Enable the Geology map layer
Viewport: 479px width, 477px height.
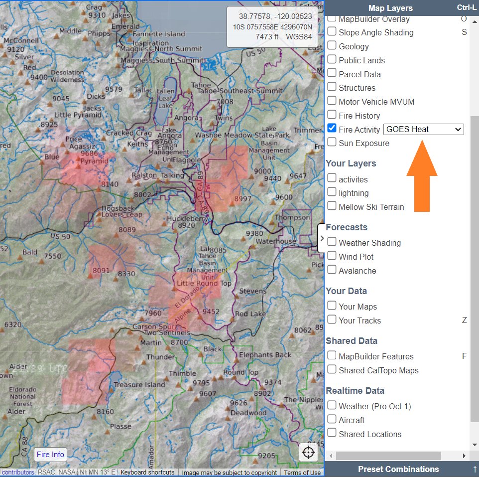(x=332, y=46)
